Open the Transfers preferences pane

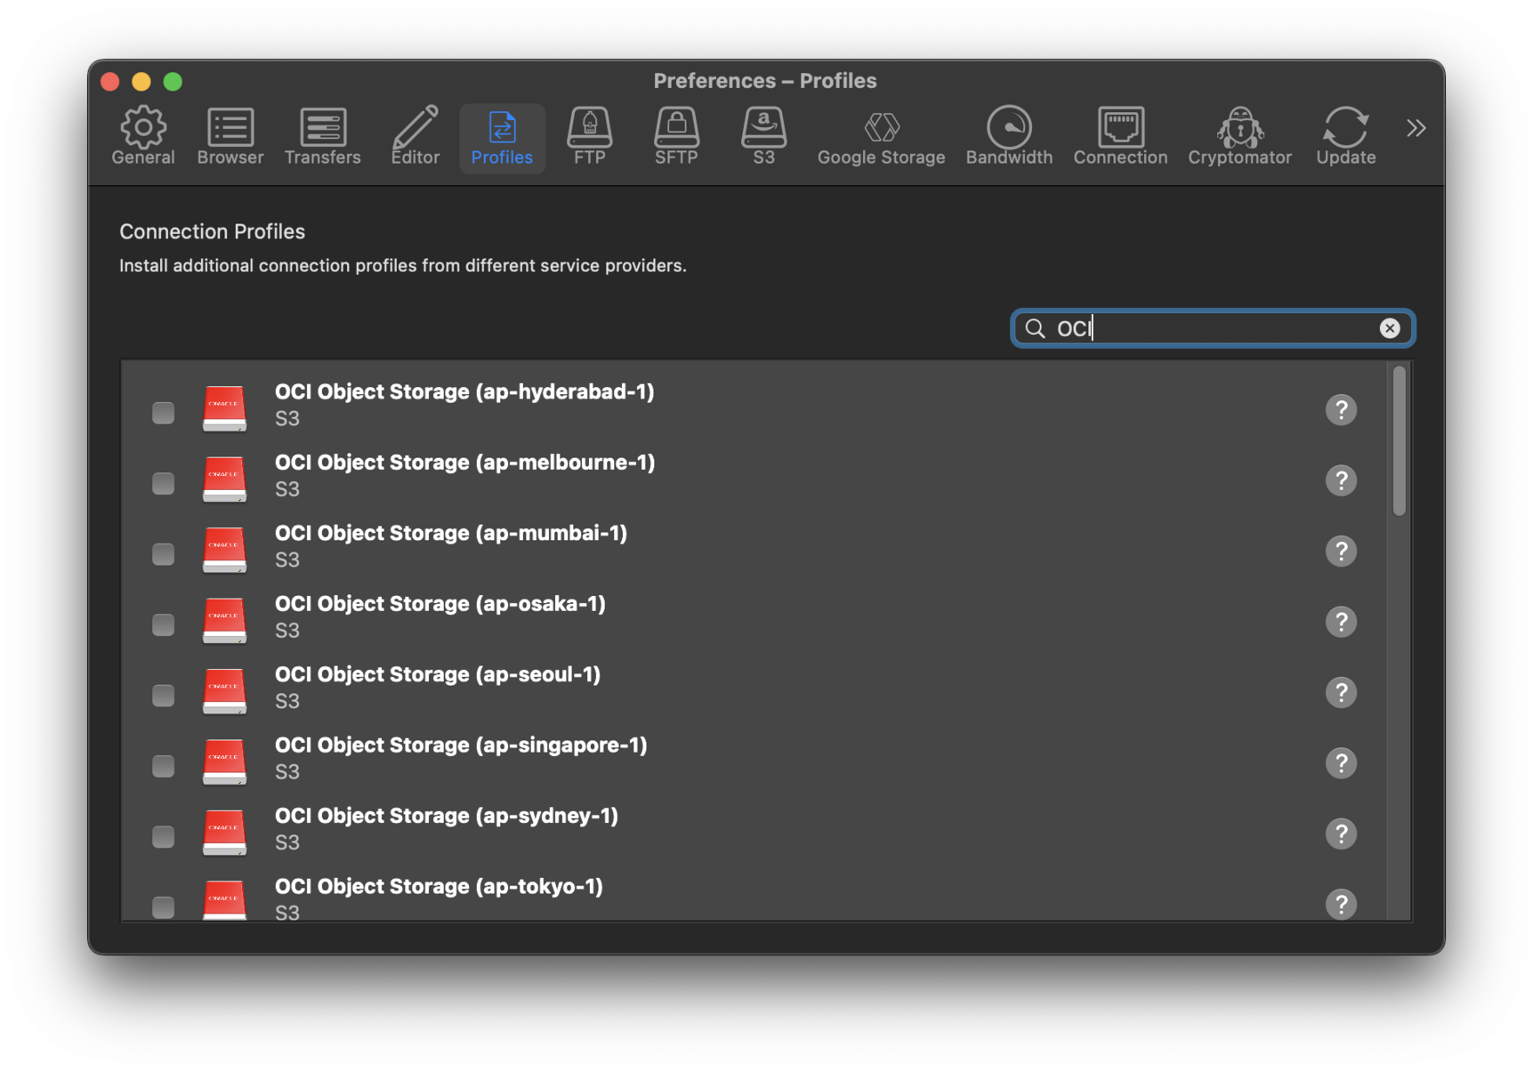click(322, 136)
